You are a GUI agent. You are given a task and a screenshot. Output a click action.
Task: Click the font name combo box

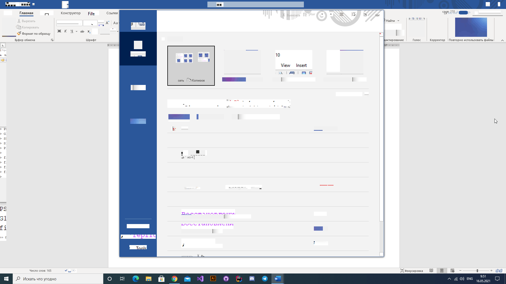tap(69, 23)
